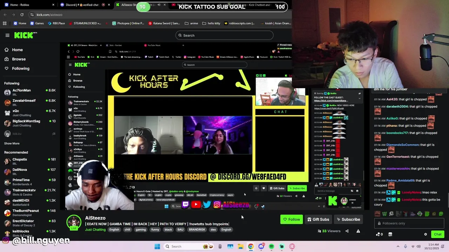The image size is (449, 252).
Task: Open network settings tray icon
Action: 413,246
